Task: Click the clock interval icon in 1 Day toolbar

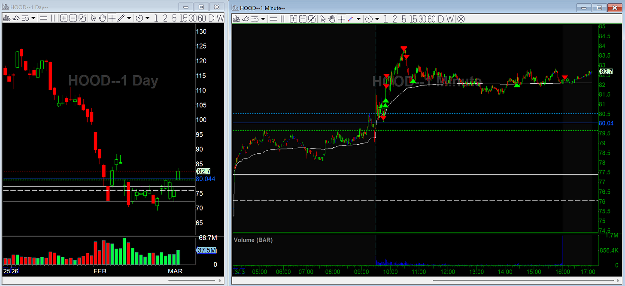Action: (x=139, y=18)
